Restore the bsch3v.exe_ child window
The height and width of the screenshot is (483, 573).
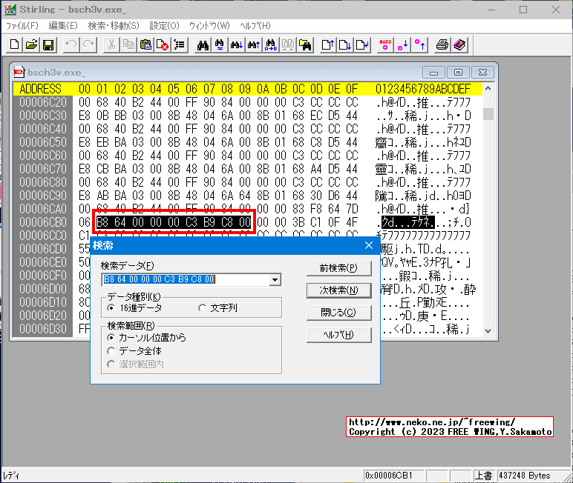[458, 73]
